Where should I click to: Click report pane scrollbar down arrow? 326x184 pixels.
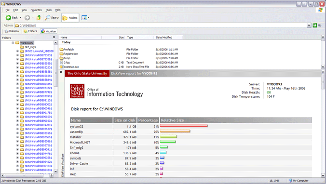323,175
